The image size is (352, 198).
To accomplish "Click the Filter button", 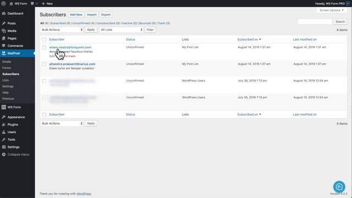I will tap(150, 30).
